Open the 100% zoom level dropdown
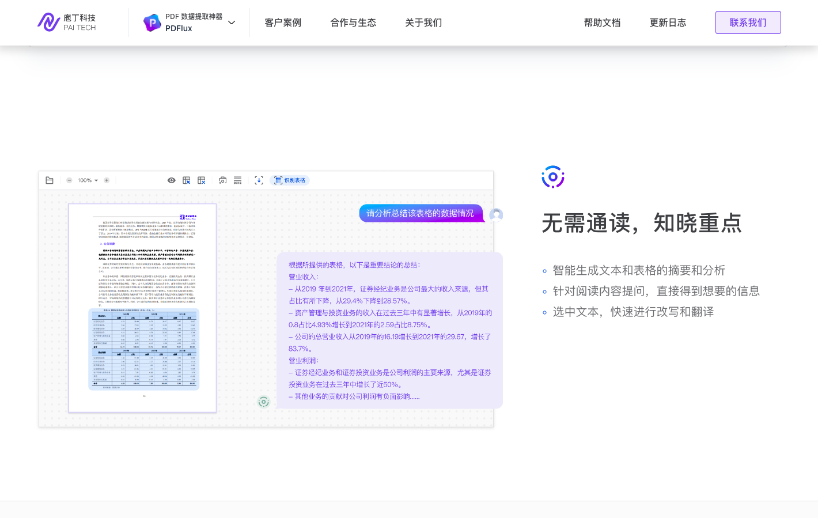818x518 pixels. [88, 180]
